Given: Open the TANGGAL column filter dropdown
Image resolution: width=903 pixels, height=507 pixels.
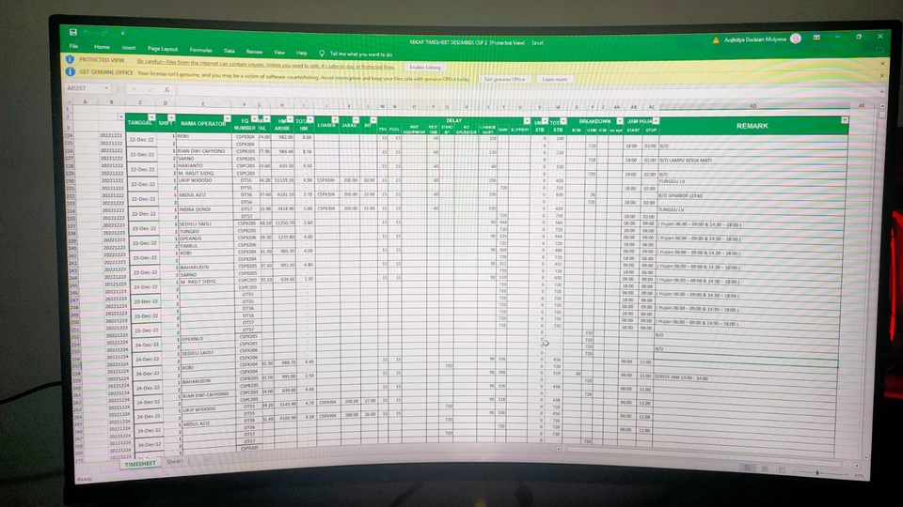Looking at the screenshot, I should tap(151, 117).
